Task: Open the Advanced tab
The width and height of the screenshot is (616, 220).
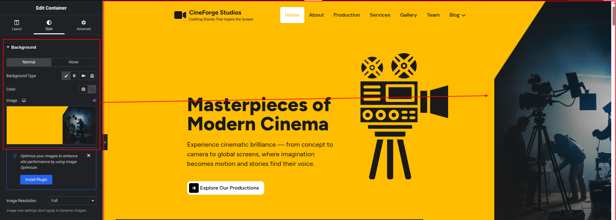Action: point(83,25)
